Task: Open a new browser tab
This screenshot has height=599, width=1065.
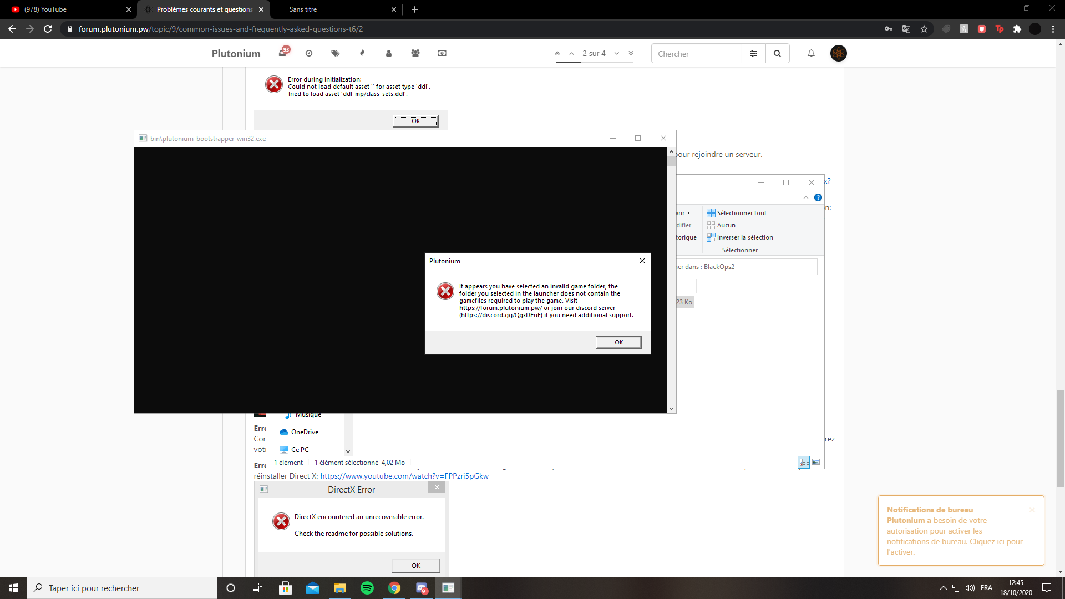Action: click(x=415, y=9)
